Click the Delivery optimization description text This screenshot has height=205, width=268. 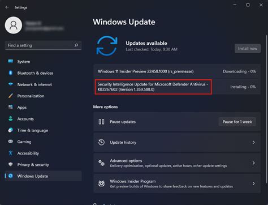(x=168, y=166)
